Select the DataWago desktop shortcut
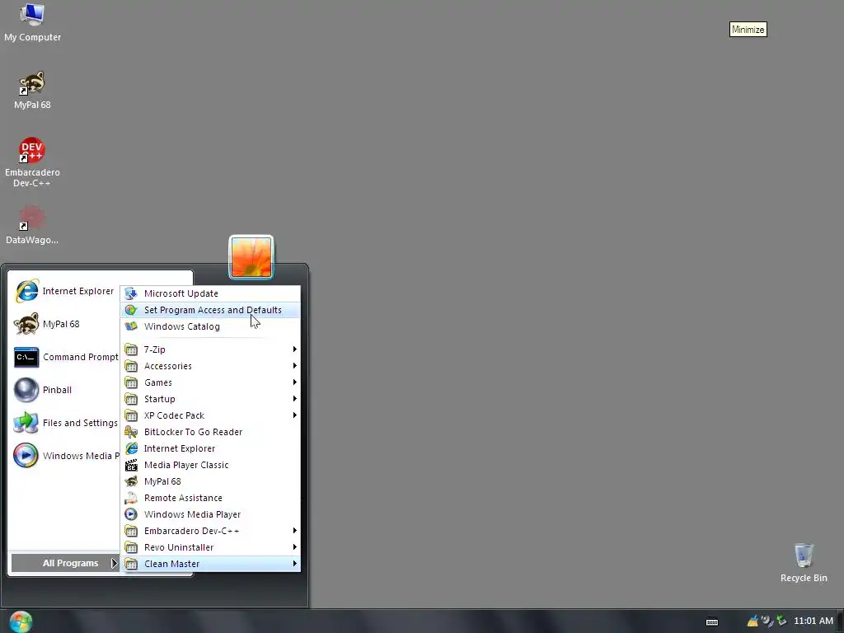Image resolution: width=844 pixels, height=633 pixels. pos(32,225)
